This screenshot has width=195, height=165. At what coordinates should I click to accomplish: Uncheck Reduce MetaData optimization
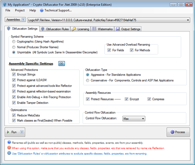point(14,115)
